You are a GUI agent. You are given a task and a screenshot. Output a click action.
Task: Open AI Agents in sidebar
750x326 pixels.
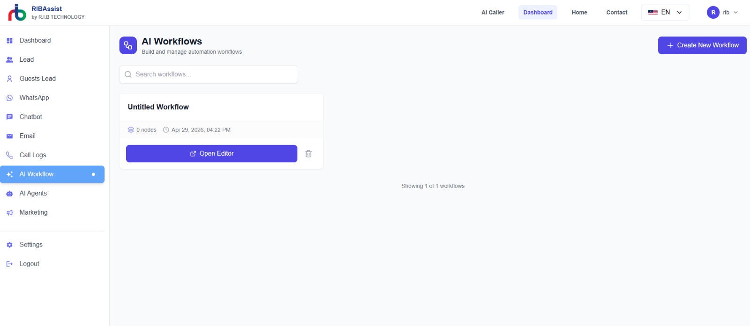tap(52, 194)
